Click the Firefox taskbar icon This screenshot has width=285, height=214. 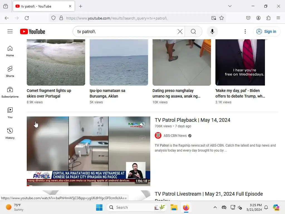tap(186, 207)
